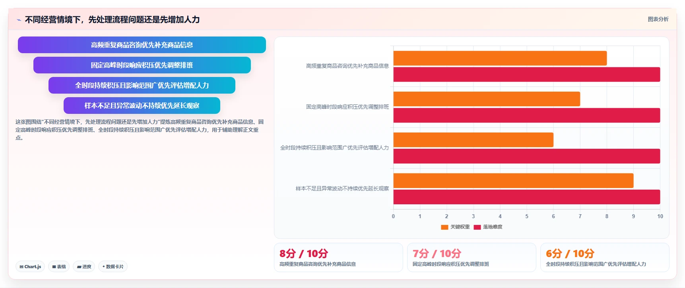
Task: Click the small icon before the card title
Action: [x=19, y=20]
